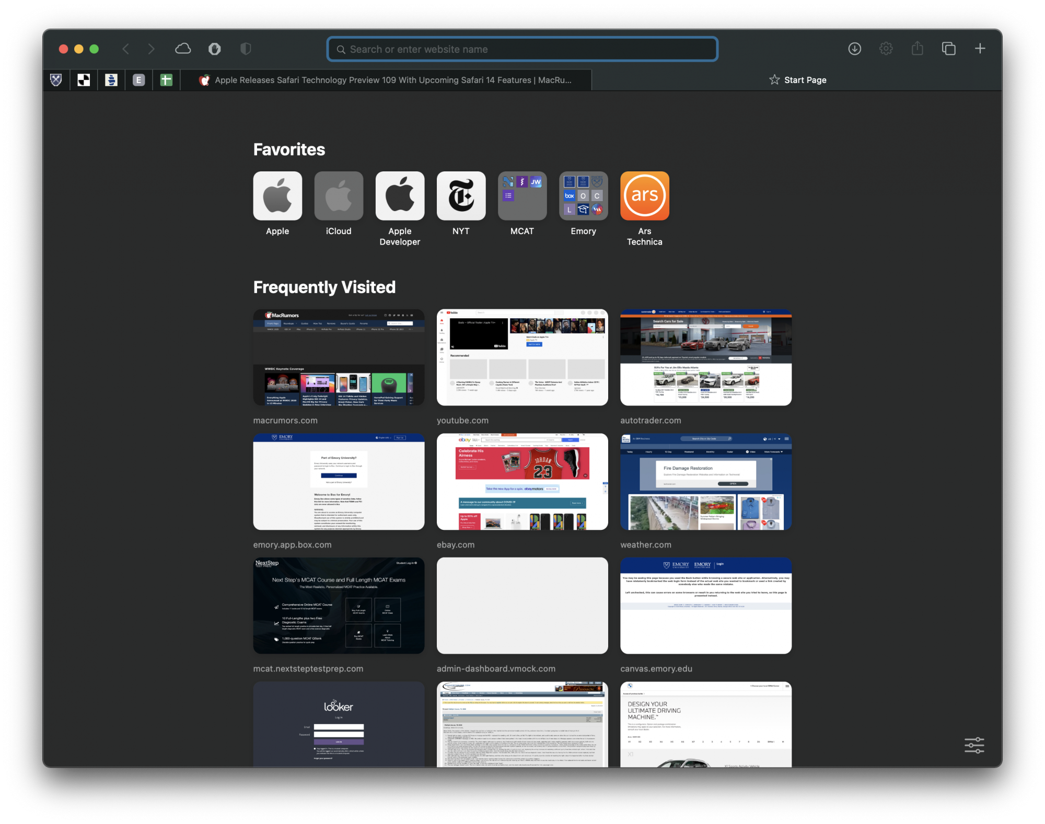Open Start Page customization options
1045x824 pixels.
pos(974,745)
